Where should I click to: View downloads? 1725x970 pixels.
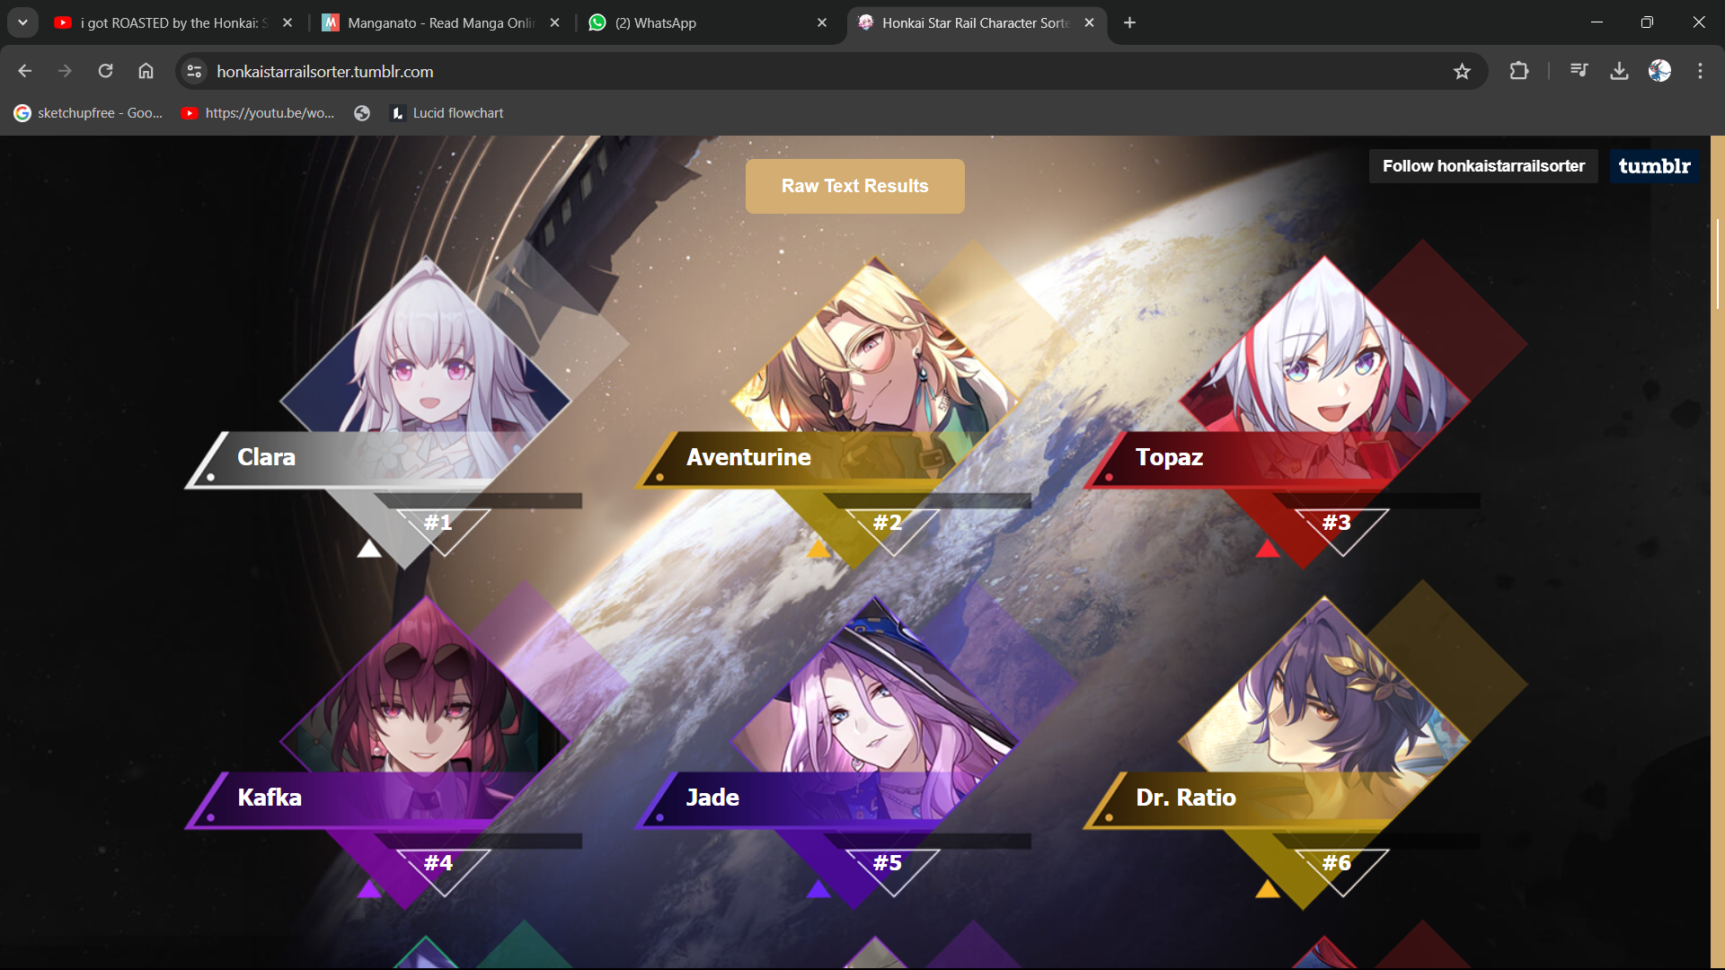1620,71
